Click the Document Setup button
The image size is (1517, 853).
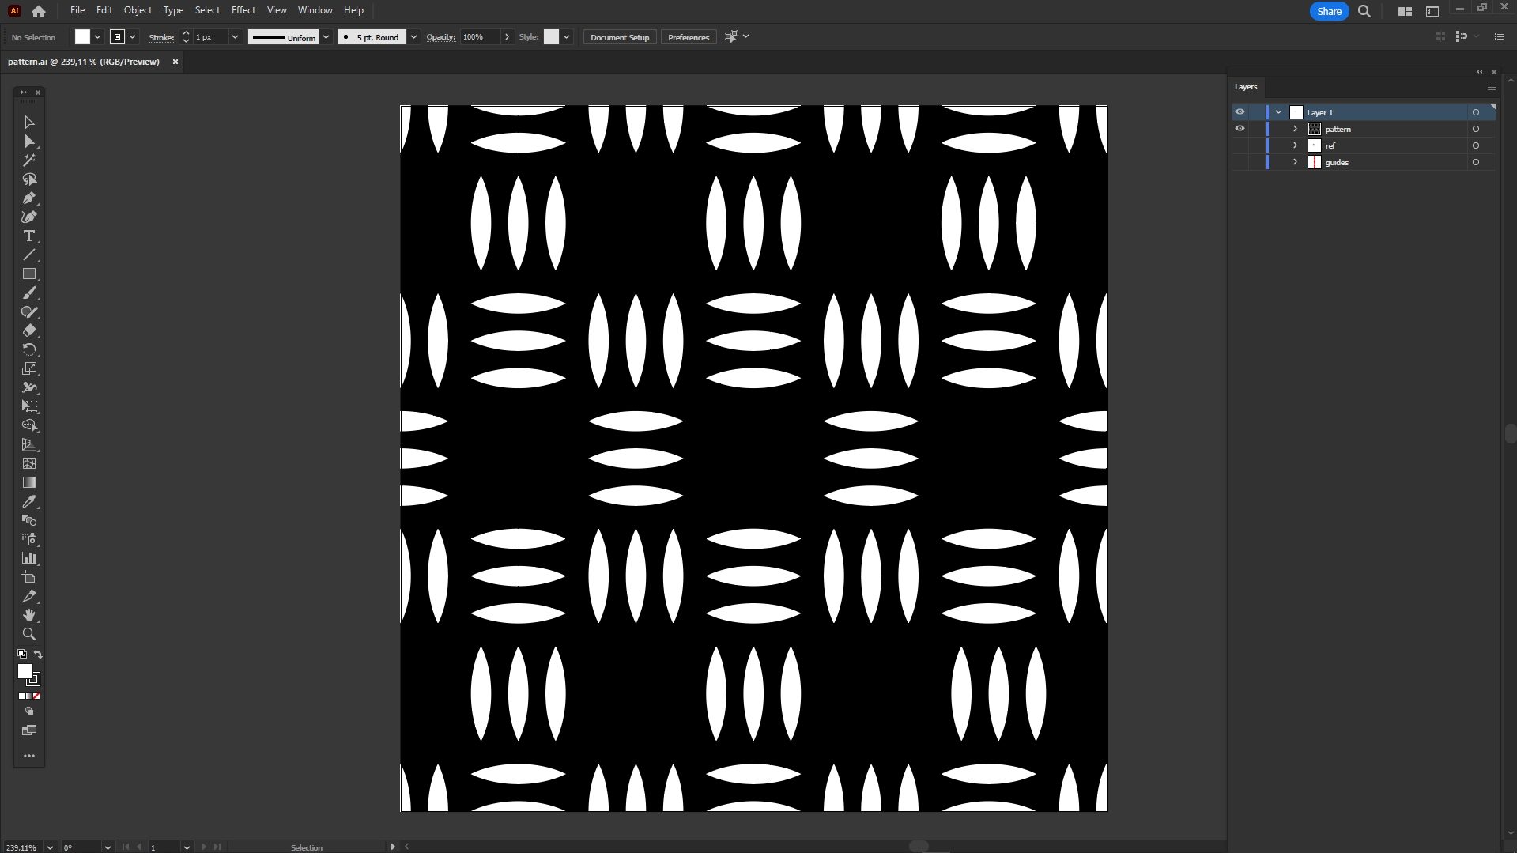click(619, 37)
